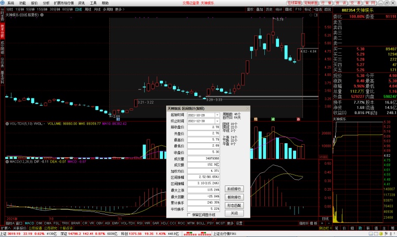Enable the 保留区间显示线 checkbox
Image resolution: width=397 pixels, height=237 pixels.
(189, 215)
